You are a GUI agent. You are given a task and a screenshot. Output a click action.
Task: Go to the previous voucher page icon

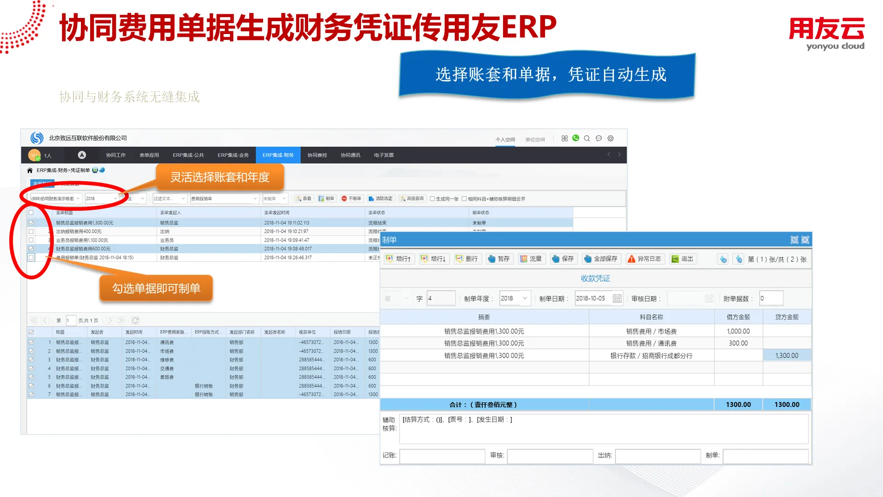coord(723,260)
